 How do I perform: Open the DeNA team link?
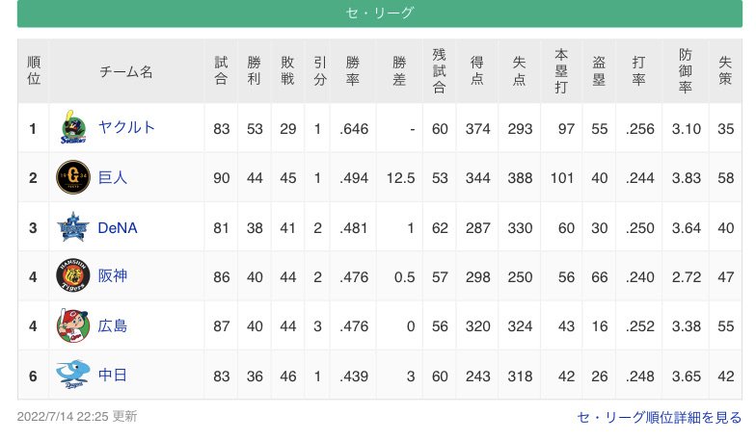pos(118,227)
